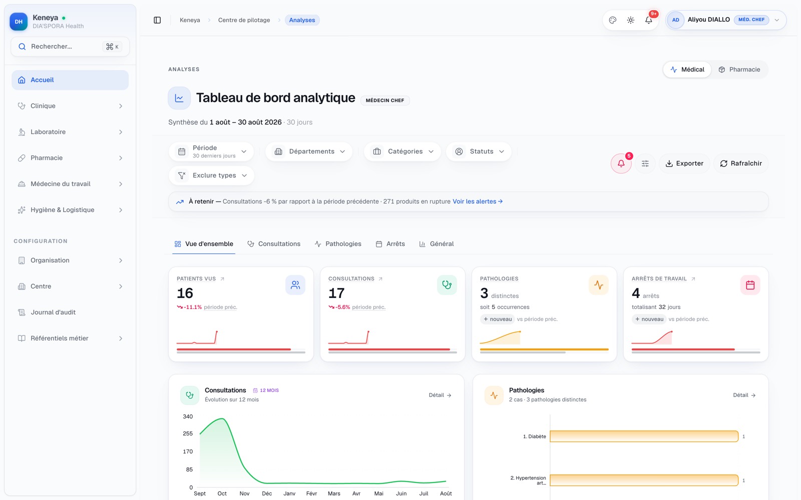Viewport: 801px width, 500px height.
Task: Toggle the sidebar panel icon
Action: point(157,20)
